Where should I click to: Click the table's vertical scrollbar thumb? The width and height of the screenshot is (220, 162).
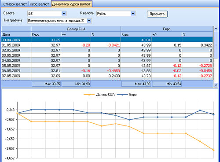[216, 45]
